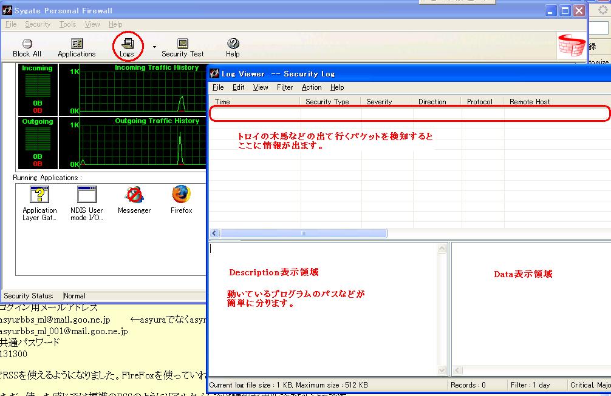Open Help menu in Sygate main window
Image resolution: width=611 pixels, height=396 pixels.
(x=115, y=24)
